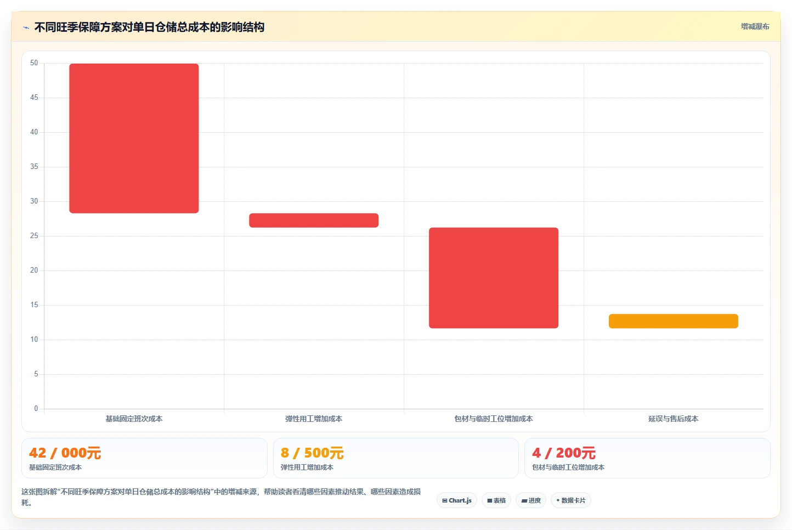This screenshot has height=530, width=792.
Task: Click x-axis label 延误与售后成本
Action: (x=674, y=419)
